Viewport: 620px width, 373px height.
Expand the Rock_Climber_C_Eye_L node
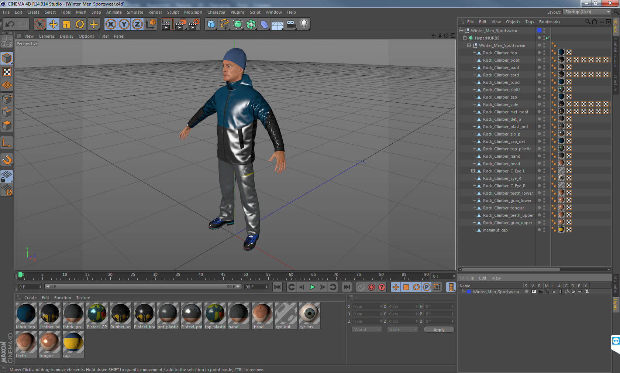tap(473, 171)
